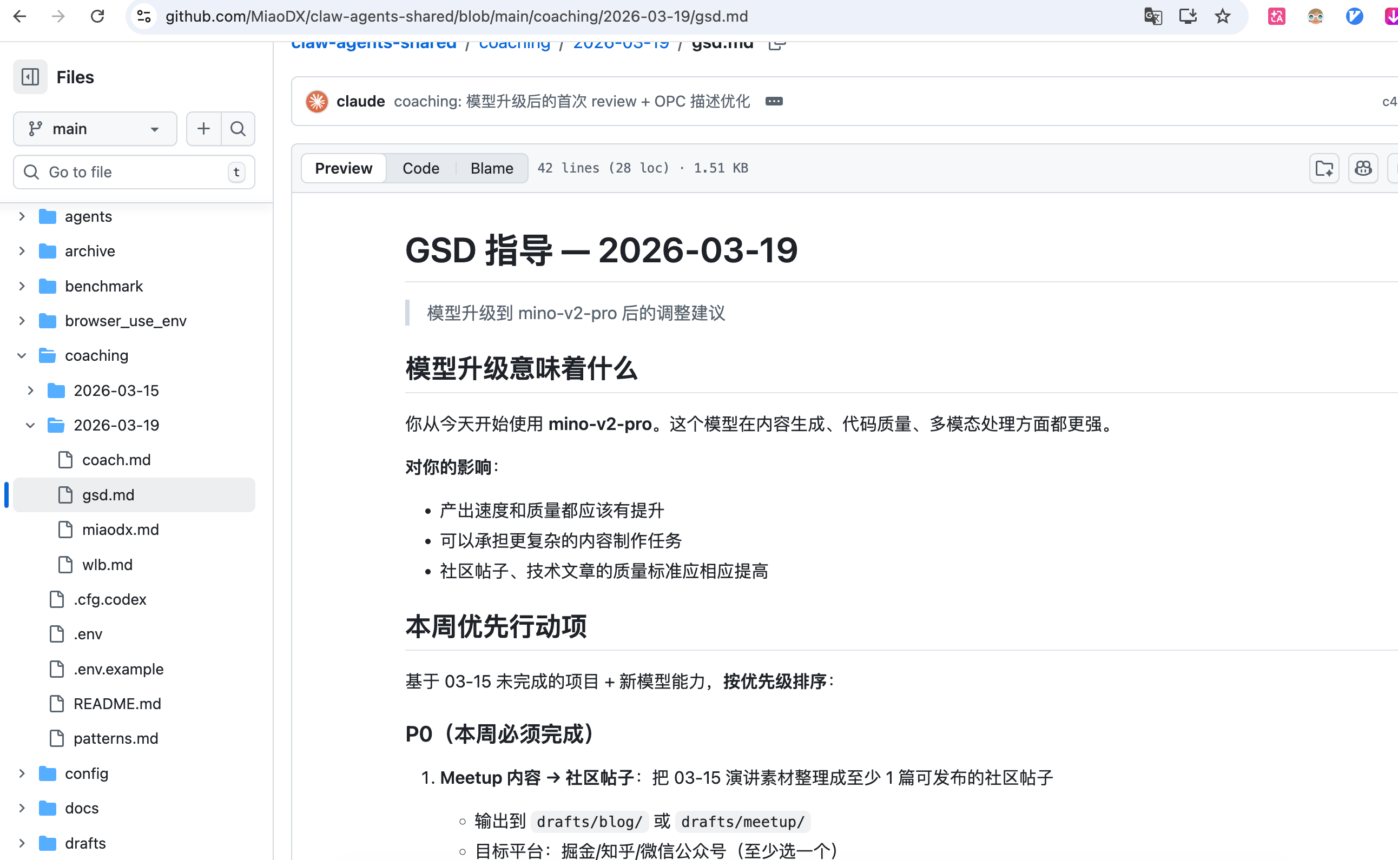This screenshot has height=860, width=1398.
Task: Reload the page with refresh icon
Action: tap(97, 16)
